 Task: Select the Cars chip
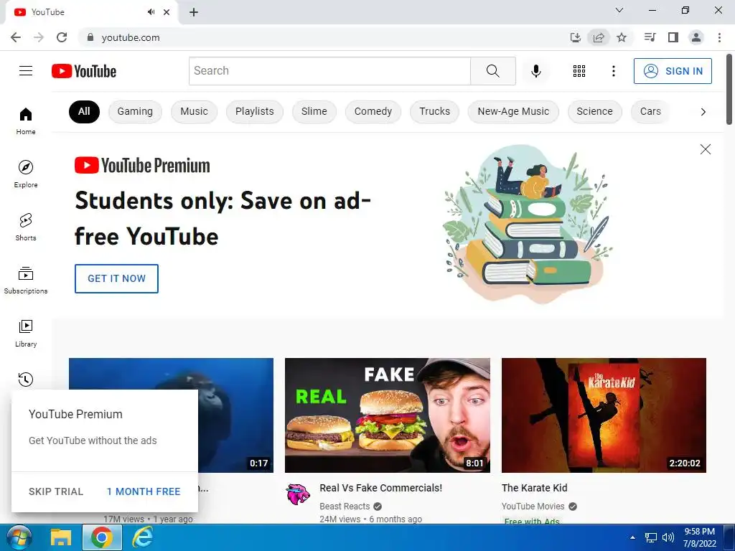coord(650,111)
